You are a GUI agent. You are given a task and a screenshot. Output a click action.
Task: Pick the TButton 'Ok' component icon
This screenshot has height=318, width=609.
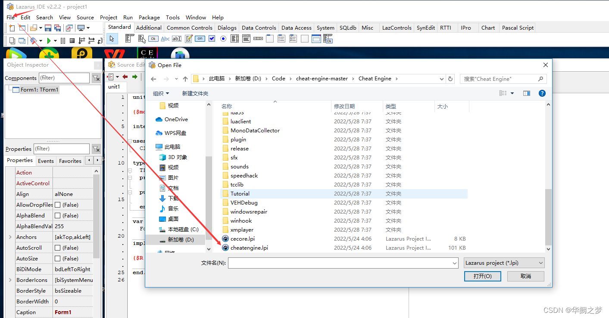(x=153, y=39)
